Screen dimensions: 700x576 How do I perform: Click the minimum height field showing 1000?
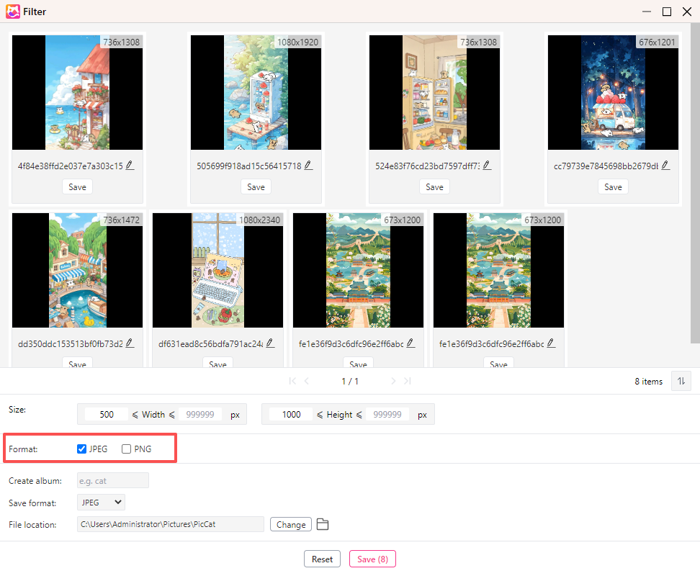pos(291,415)
